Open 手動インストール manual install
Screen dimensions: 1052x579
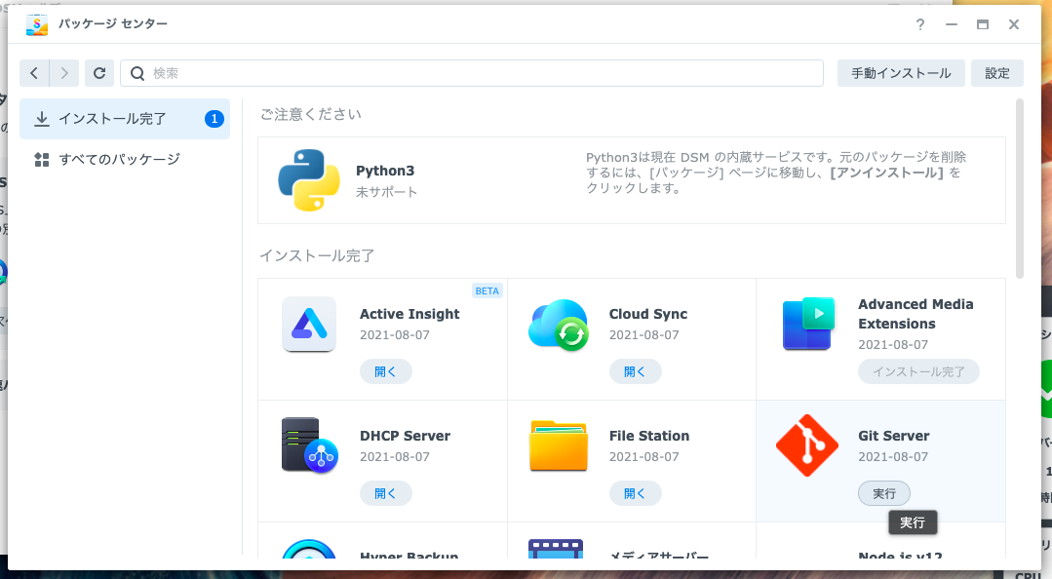[901, 73]
